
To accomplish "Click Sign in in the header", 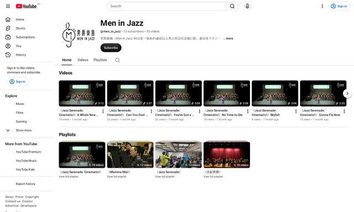I will click(x=339, y=6).
